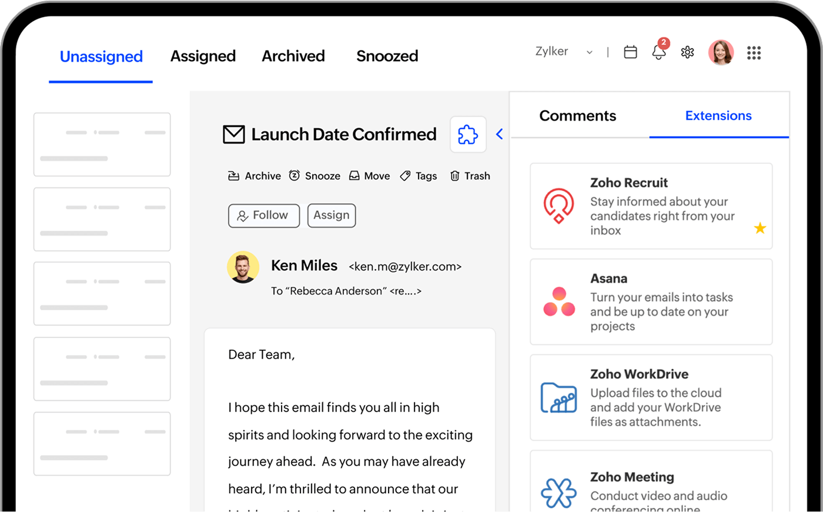Open the apps grid launcher

click(754, 53)
